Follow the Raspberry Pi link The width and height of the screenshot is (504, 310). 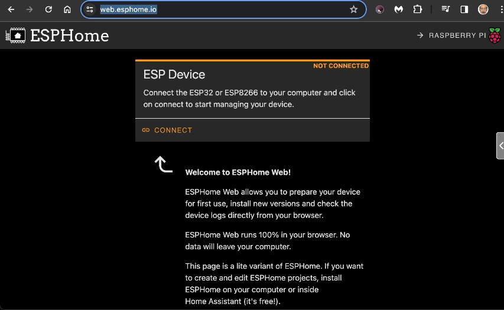click(x=457, y=35)
